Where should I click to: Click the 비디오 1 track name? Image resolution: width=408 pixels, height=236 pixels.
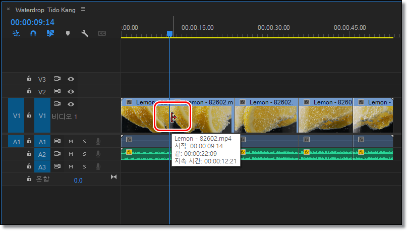(64, 116)
